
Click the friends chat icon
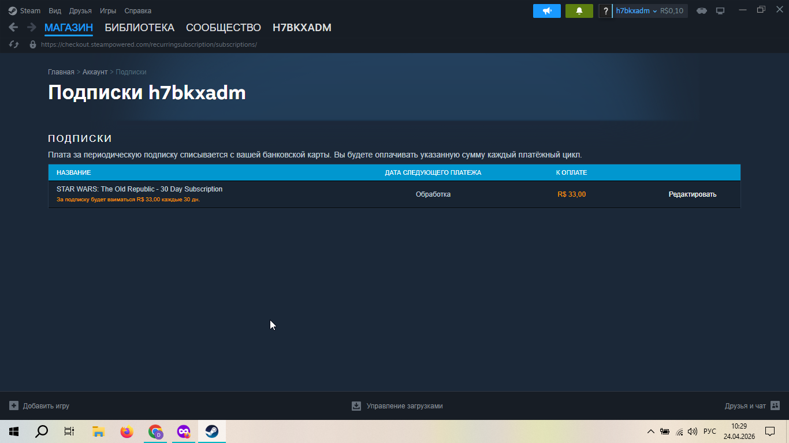[775, 406]
